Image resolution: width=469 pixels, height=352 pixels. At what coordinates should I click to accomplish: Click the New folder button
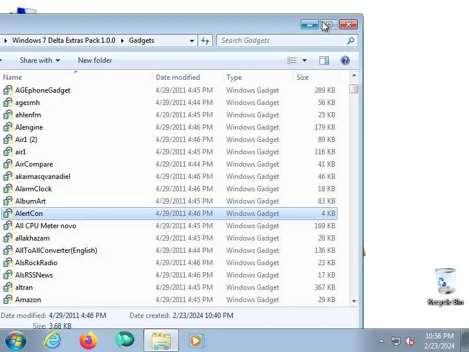[95, 60]
